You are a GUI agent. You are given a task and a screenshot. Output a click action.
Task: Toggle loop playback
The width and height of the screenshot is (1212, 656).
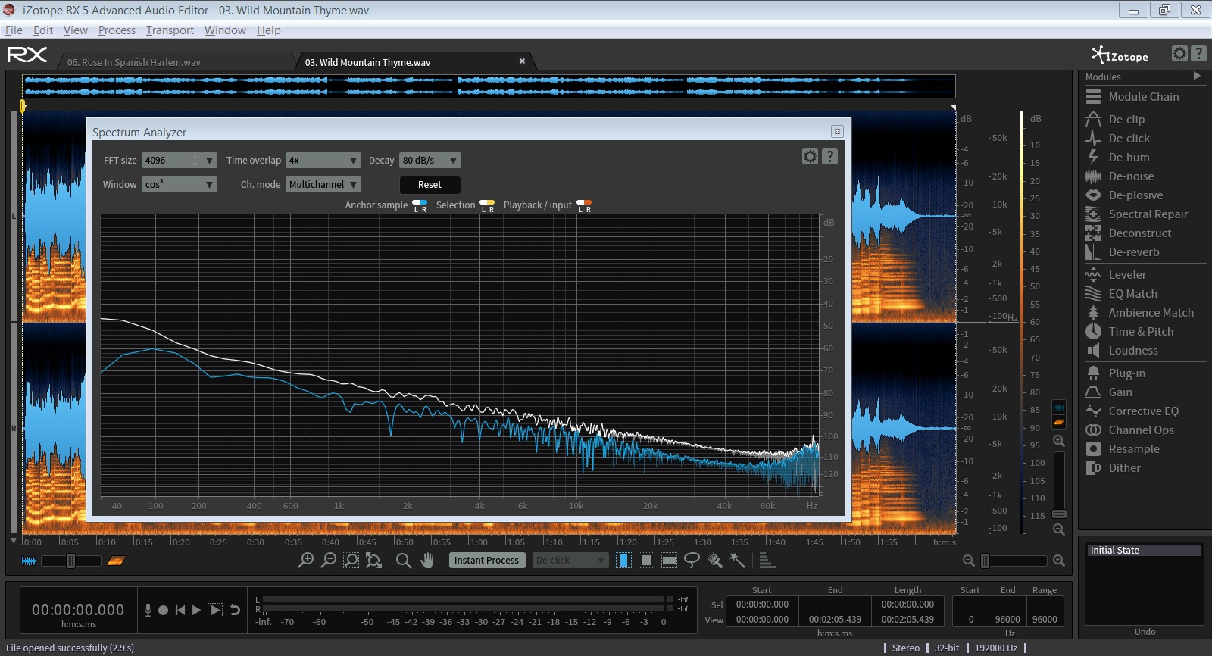(x=236, y=610)
